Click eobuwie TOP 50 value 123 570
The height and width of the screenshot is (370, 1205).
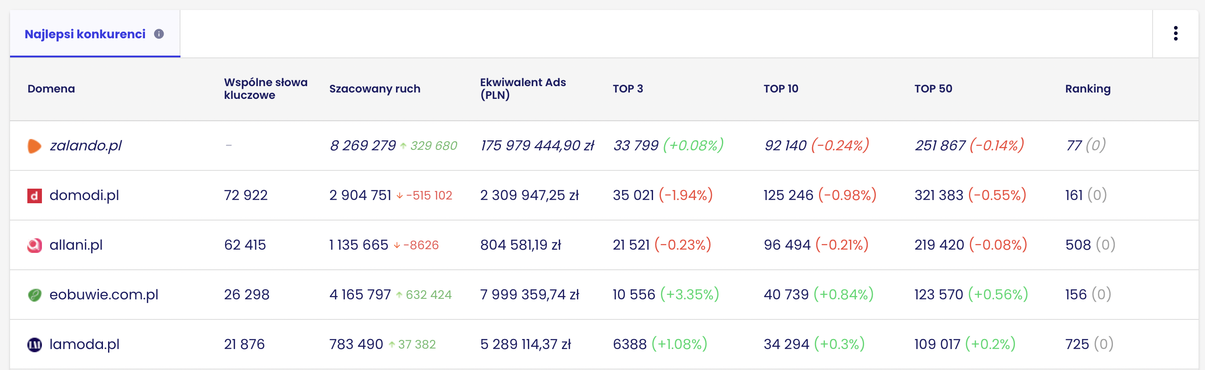click(939, 294)
